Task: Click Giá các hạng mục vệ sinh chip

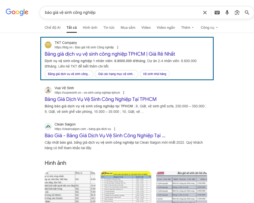Action: coord(116,74)
